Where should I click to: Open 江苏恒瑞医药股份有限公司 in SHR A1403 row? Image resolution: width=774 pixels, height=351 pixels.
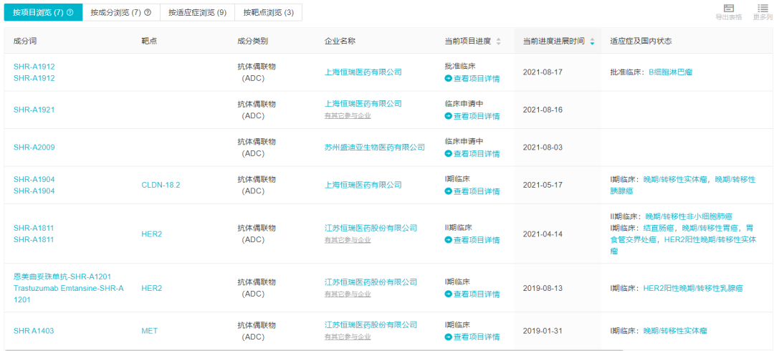(x=371, y=324)
